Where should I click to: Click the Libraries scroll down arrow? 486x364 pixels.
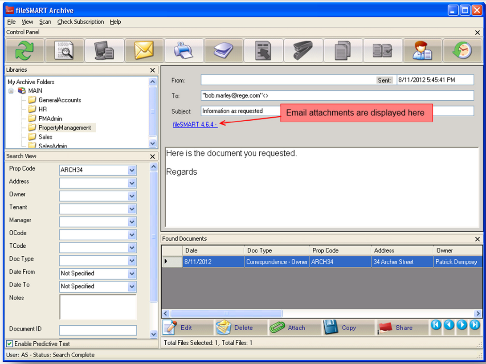point(152,143)
